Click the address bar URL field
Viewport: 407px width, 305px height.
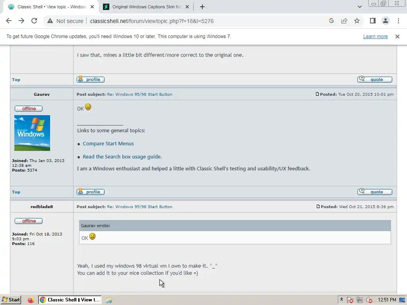[x=152, y=21]
